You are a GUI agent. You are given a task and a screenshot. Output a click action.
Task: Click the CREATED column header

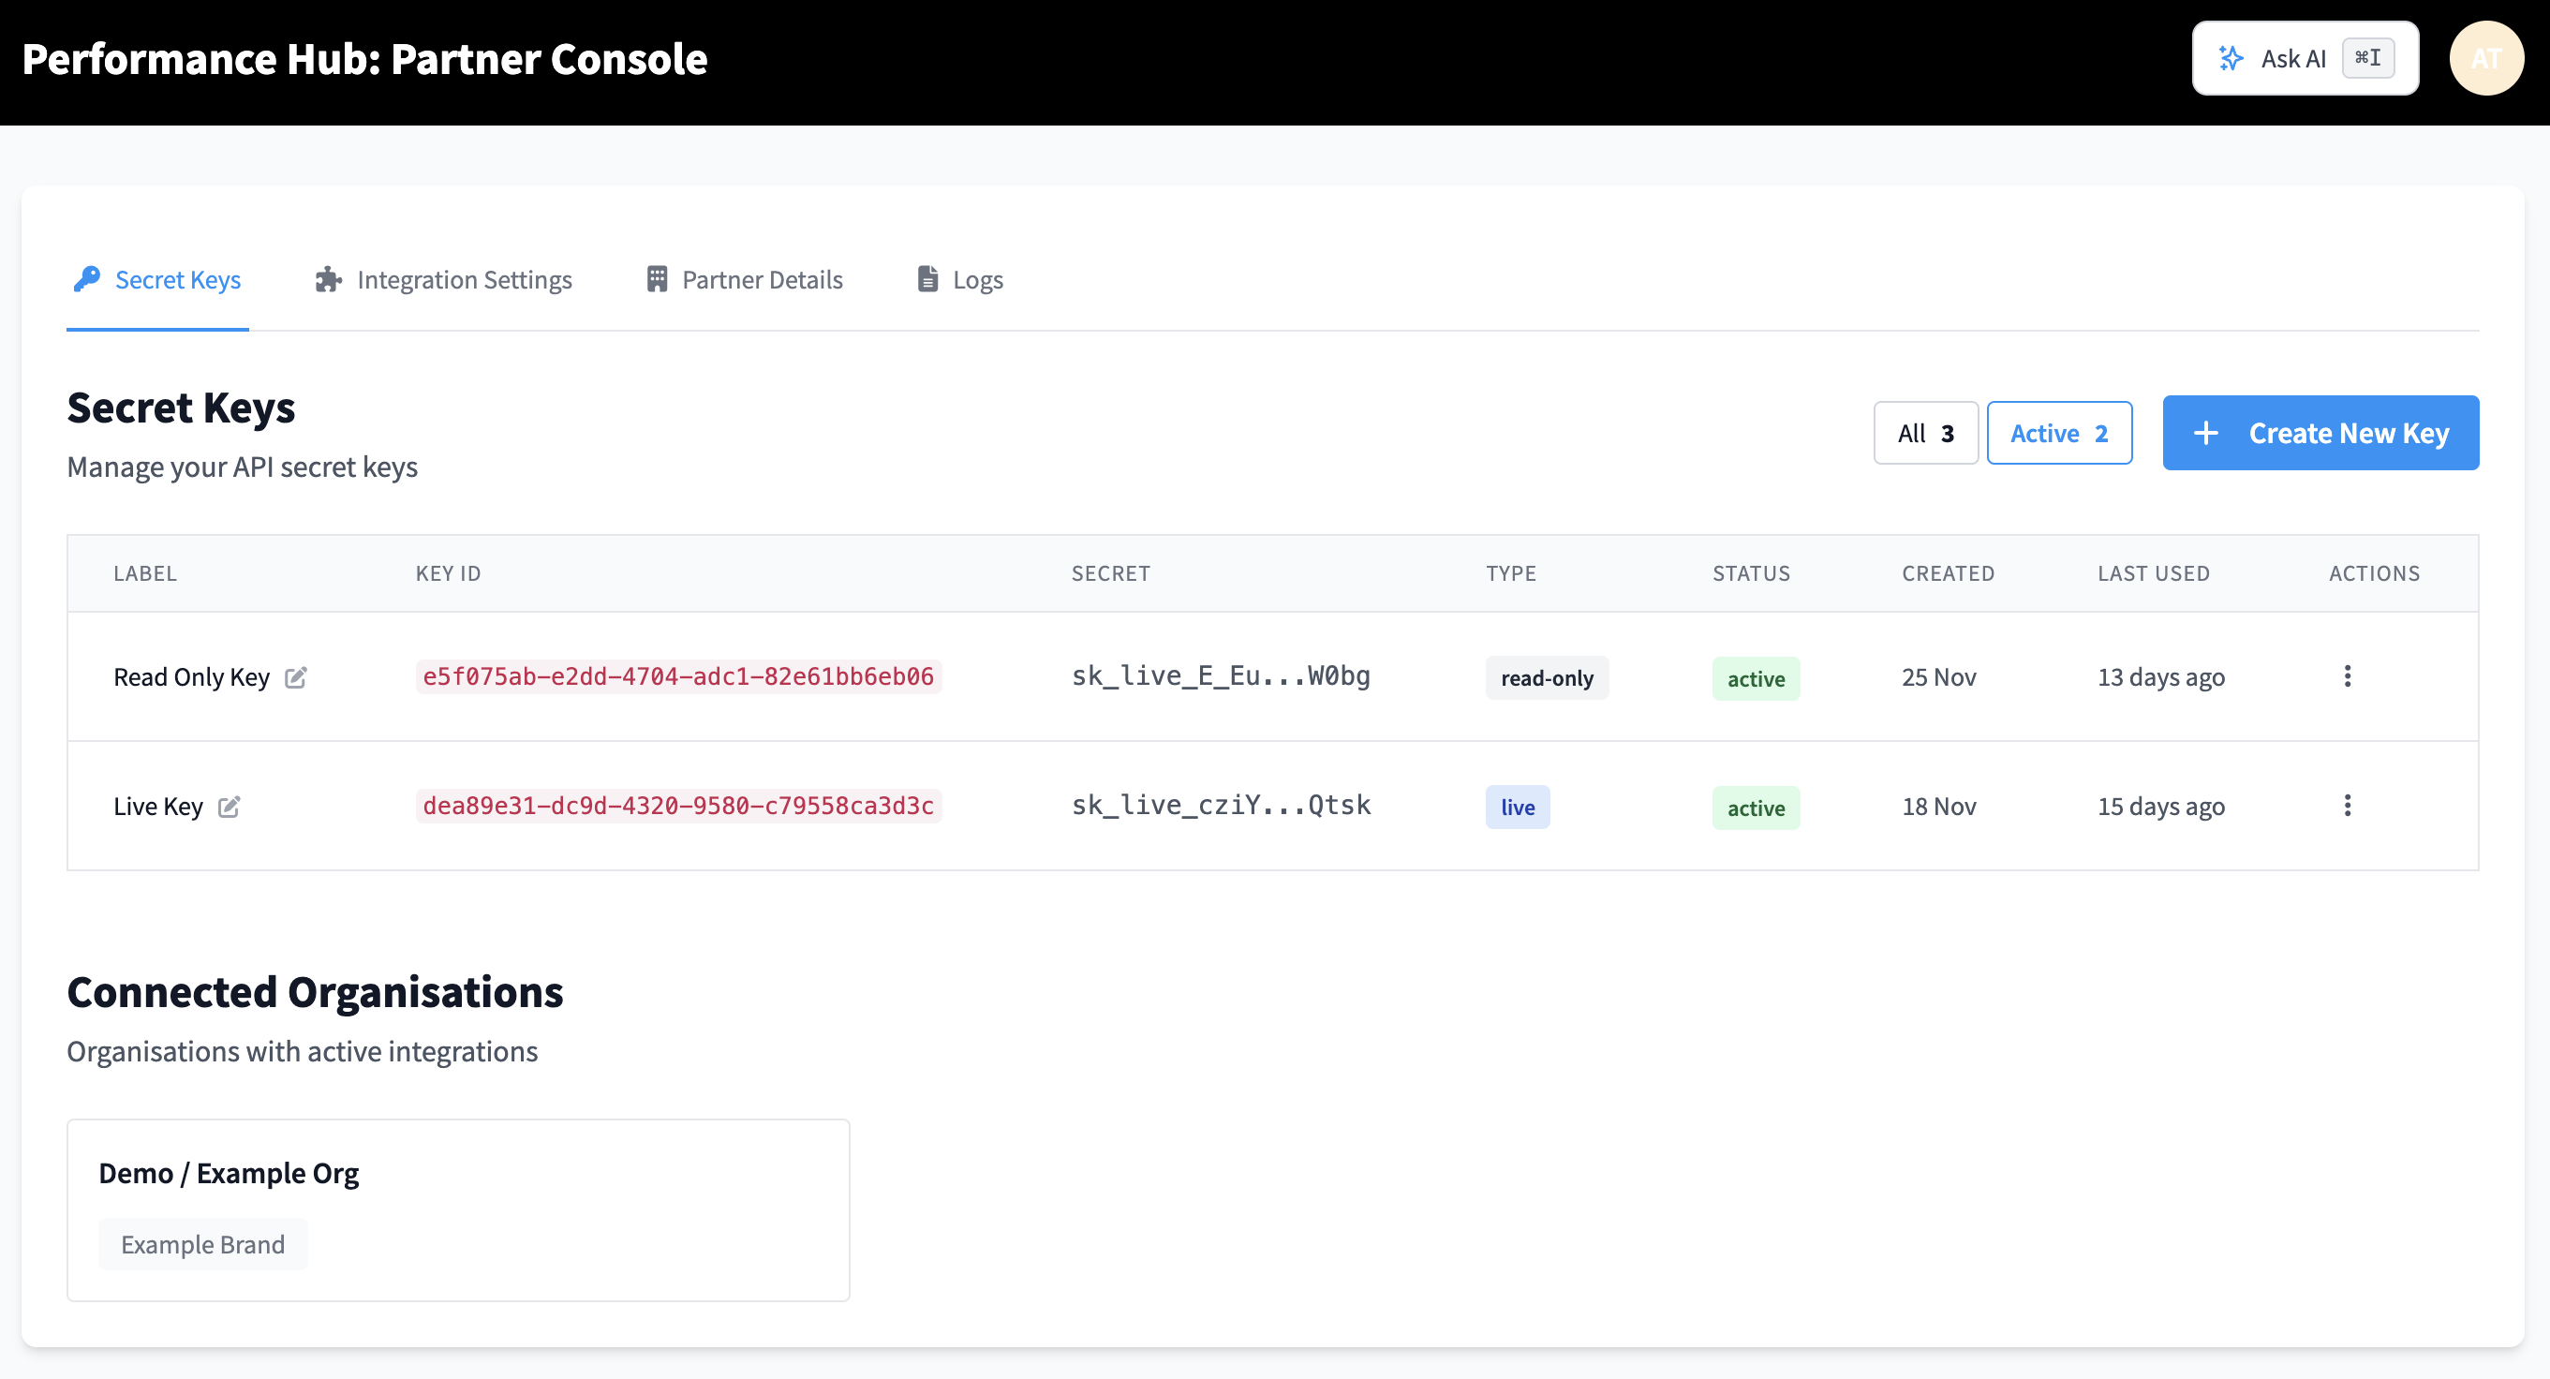[1947, 573]
